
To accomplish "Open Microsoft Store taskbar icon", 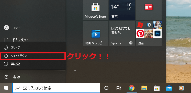I will 157,88.
